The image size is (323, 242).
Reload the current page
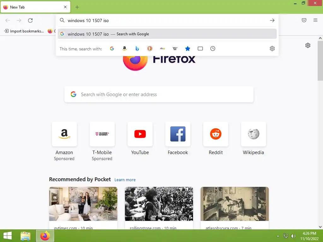click(x=30, y=20)
